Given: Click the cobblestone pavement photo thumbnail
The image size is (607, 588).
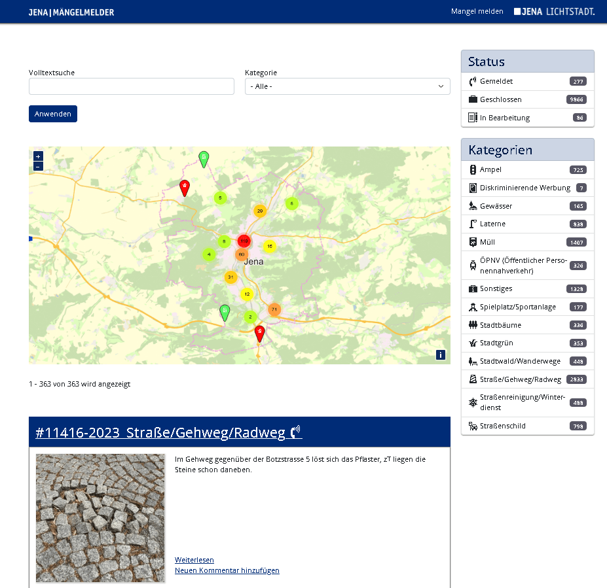Looking at the screenshot, I should point(100,517).
